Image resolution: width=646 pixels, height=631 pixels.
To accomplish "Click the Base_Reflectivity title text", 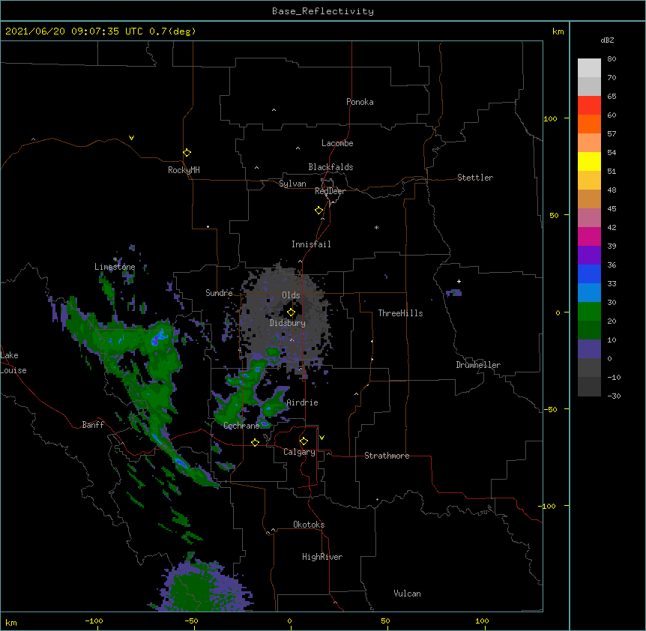I will pos(323,11).
